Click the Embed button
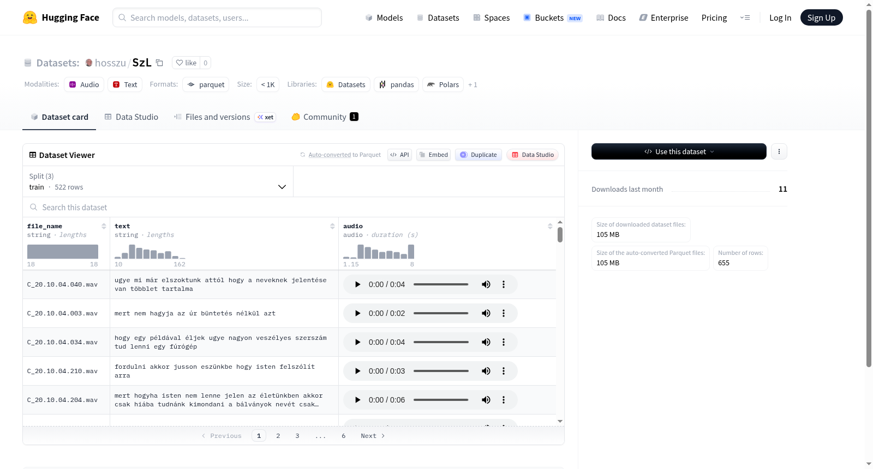Screen dimensions: 873x469 [433, 155]
